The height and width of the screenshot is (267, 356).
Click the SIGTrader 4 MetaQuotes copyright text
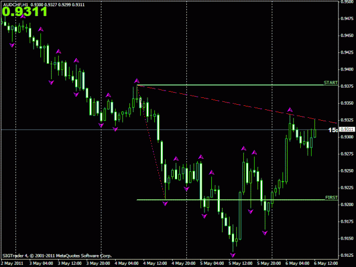[x=57, y=256]
